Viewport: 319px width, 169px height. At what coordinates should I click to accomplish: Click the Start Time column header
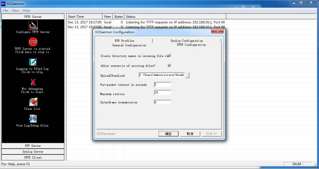84,17
